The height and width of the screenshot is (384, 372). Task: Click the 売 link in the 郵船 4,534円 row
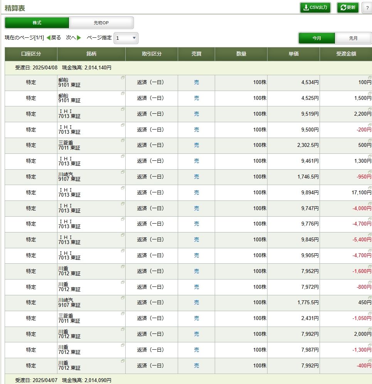pyautogui.click(x=196, y=82)
